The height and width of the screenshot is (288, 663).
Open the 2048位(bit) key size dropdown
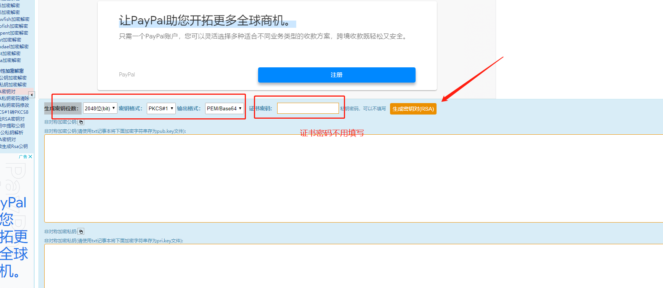(x=100, y=108)
